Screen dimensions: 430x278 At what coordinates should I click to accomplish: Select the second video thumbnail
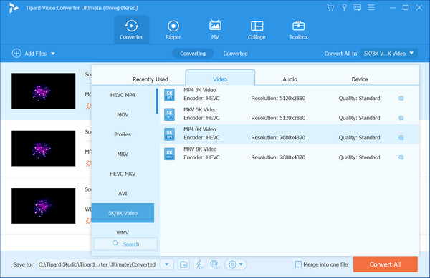pos(43,148)
